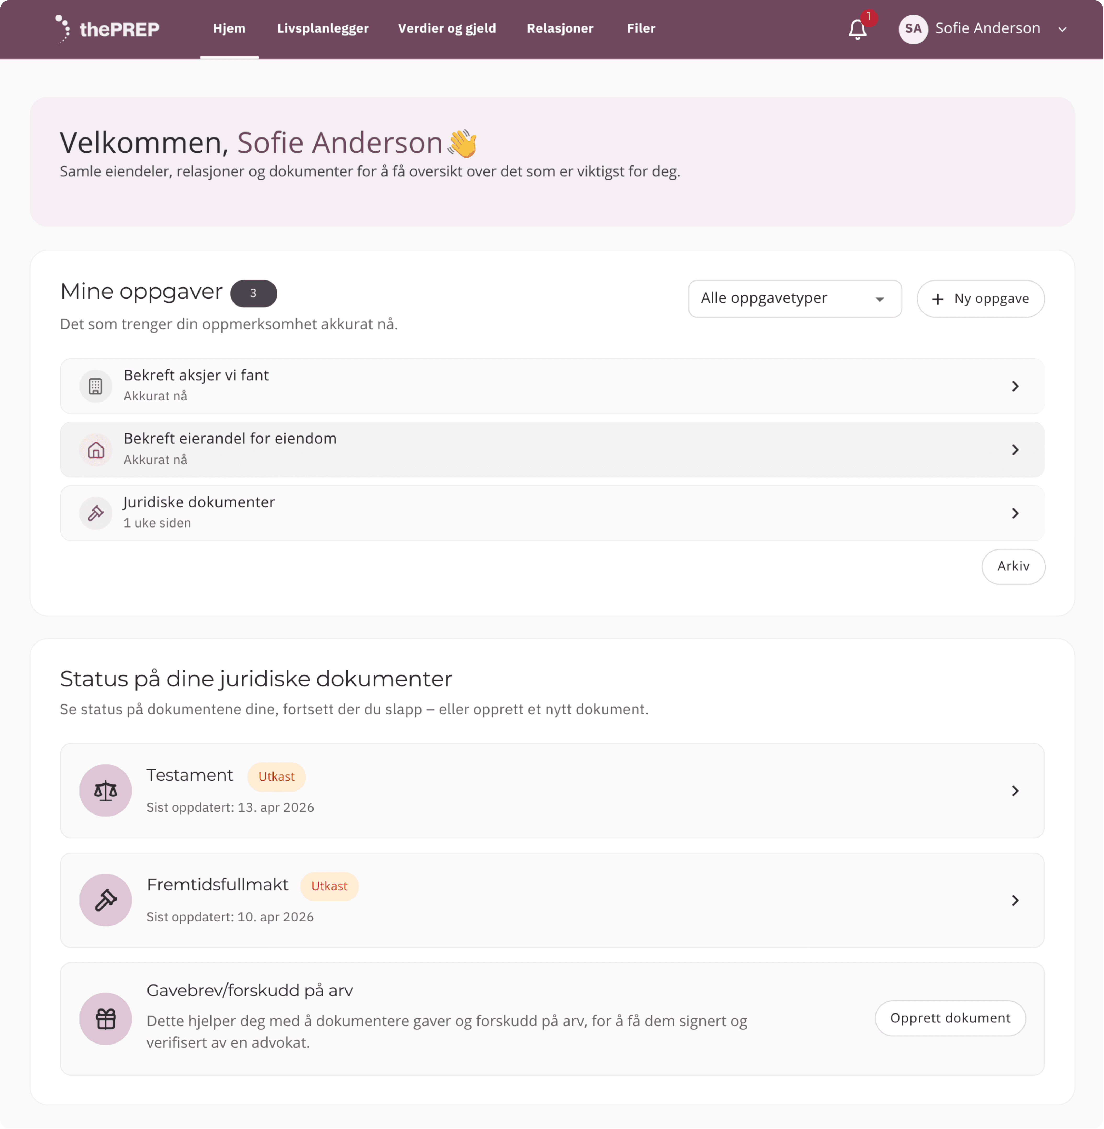Viewport: 1104px width, 1129px height.
Task: Open the notifications bell
Action: [857, 29]
